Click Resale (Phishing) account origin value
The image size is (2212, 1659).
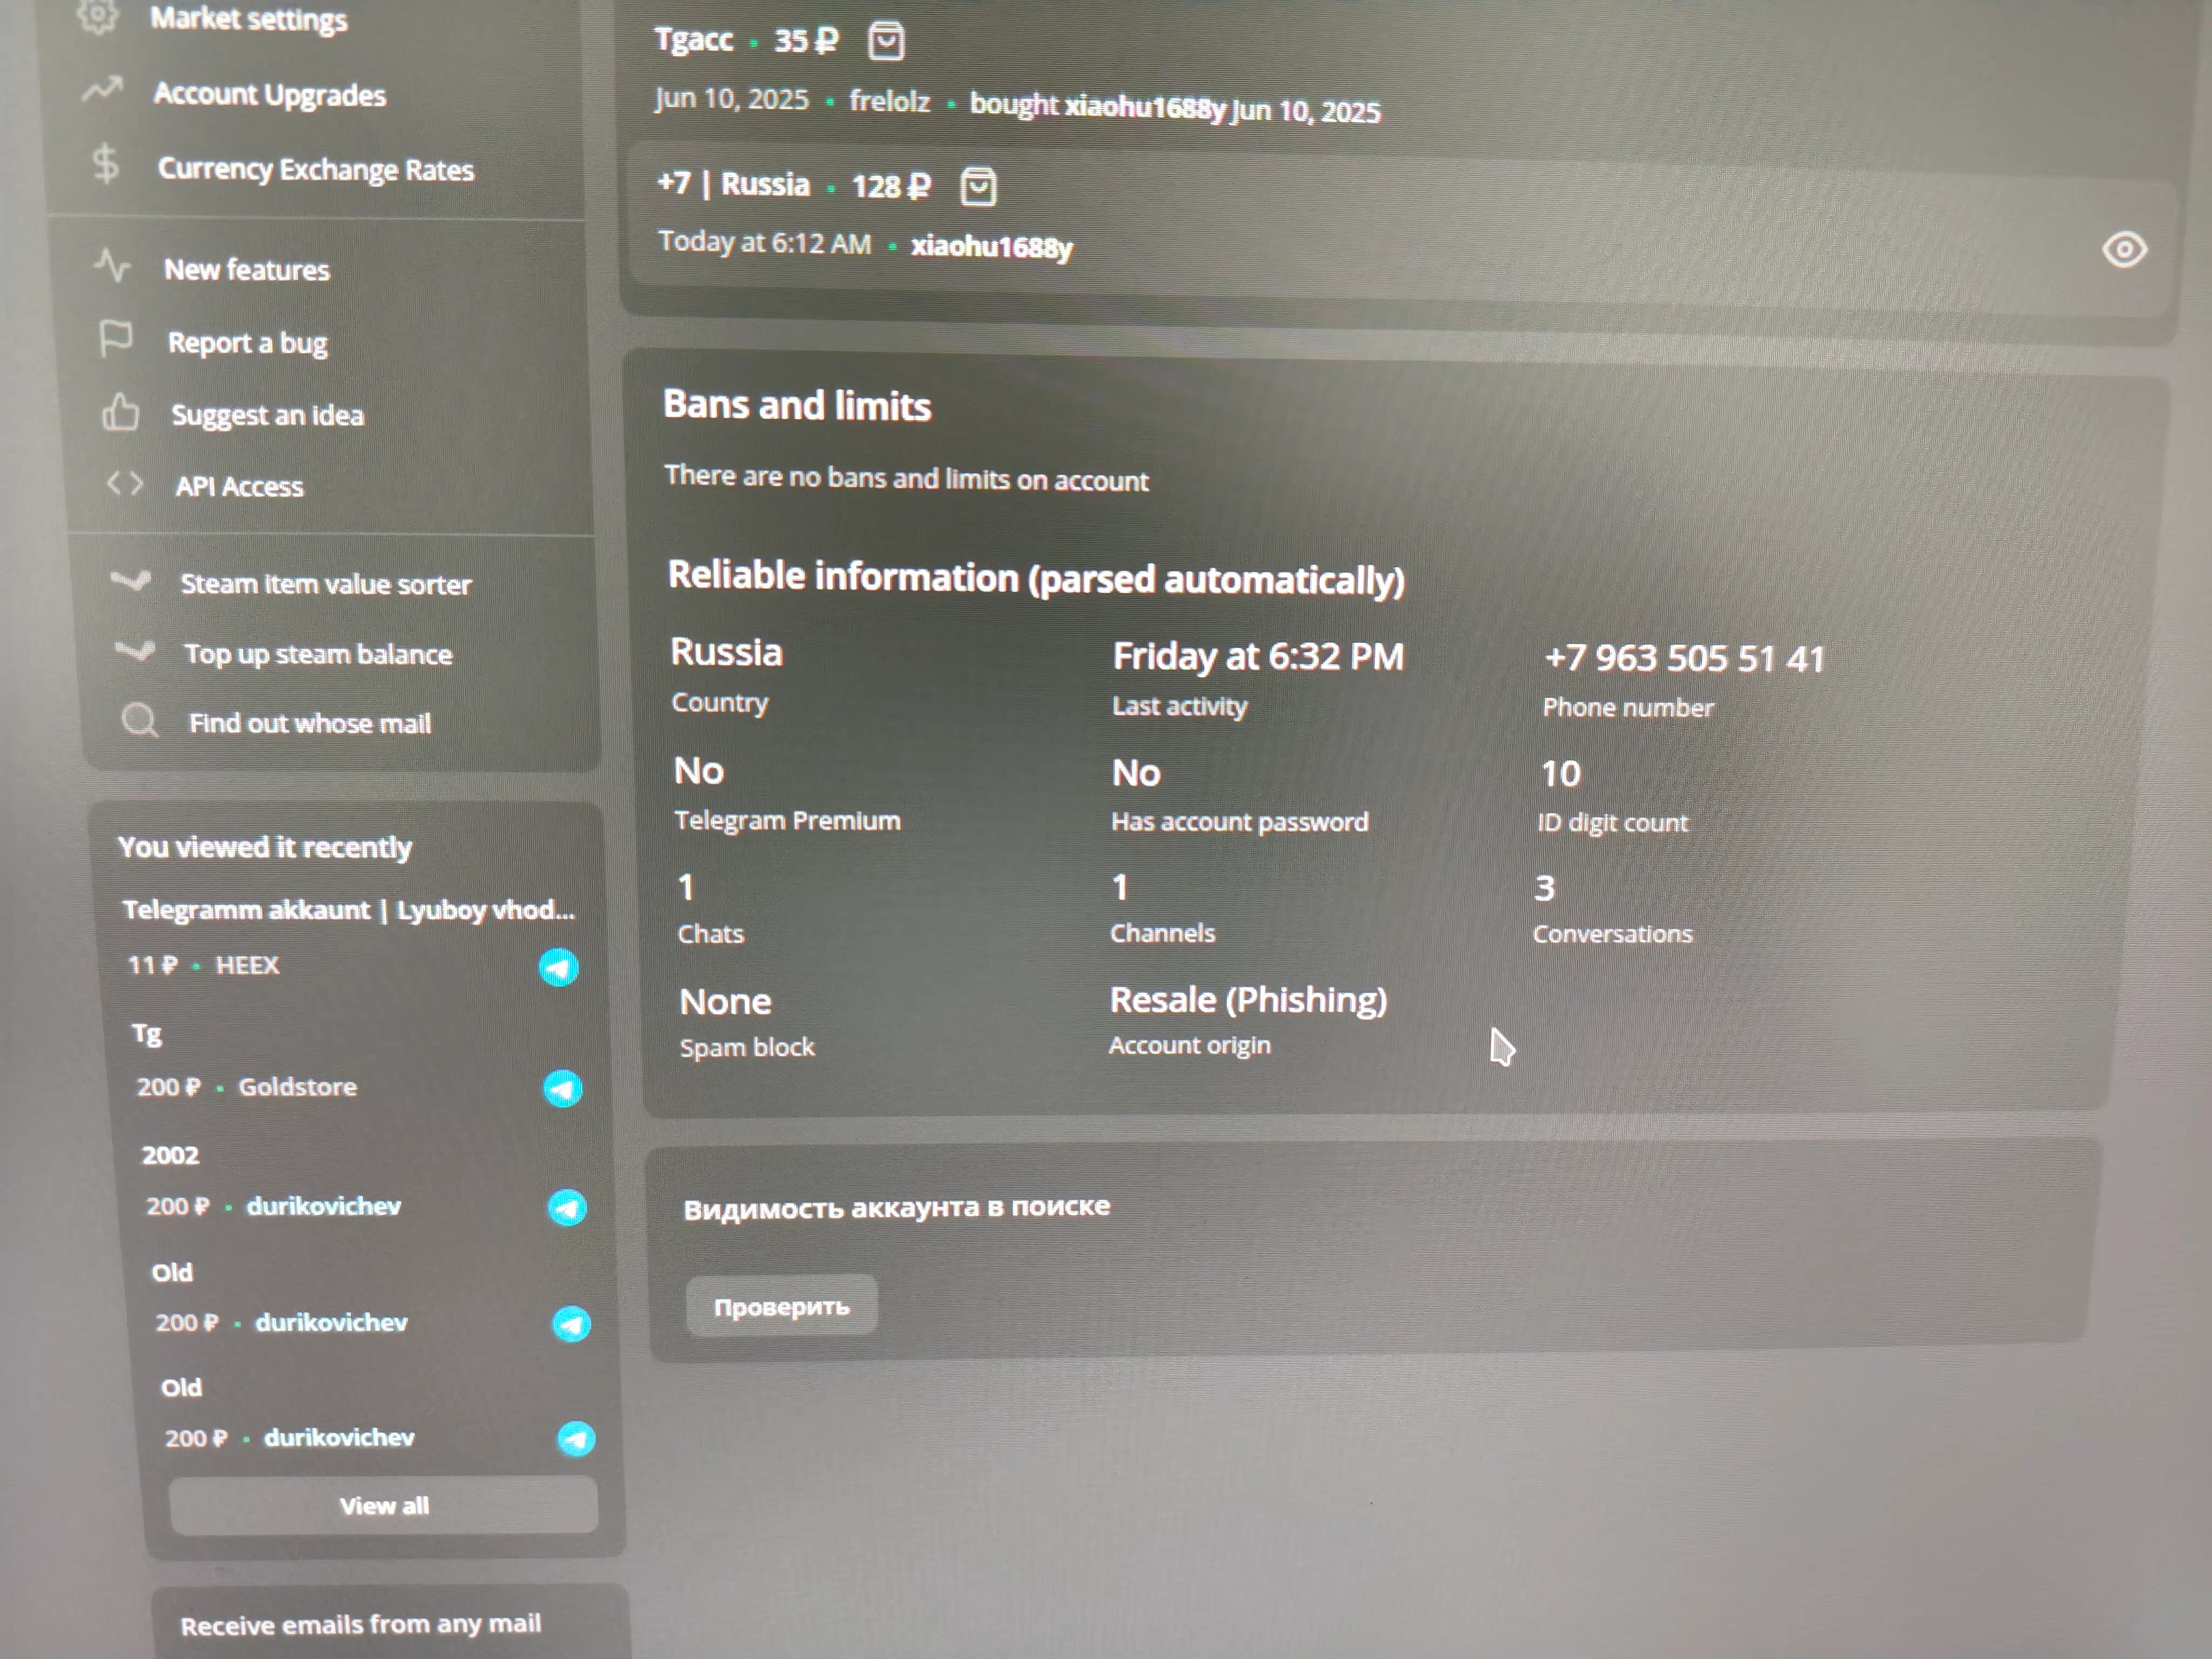point(1249,1000)
